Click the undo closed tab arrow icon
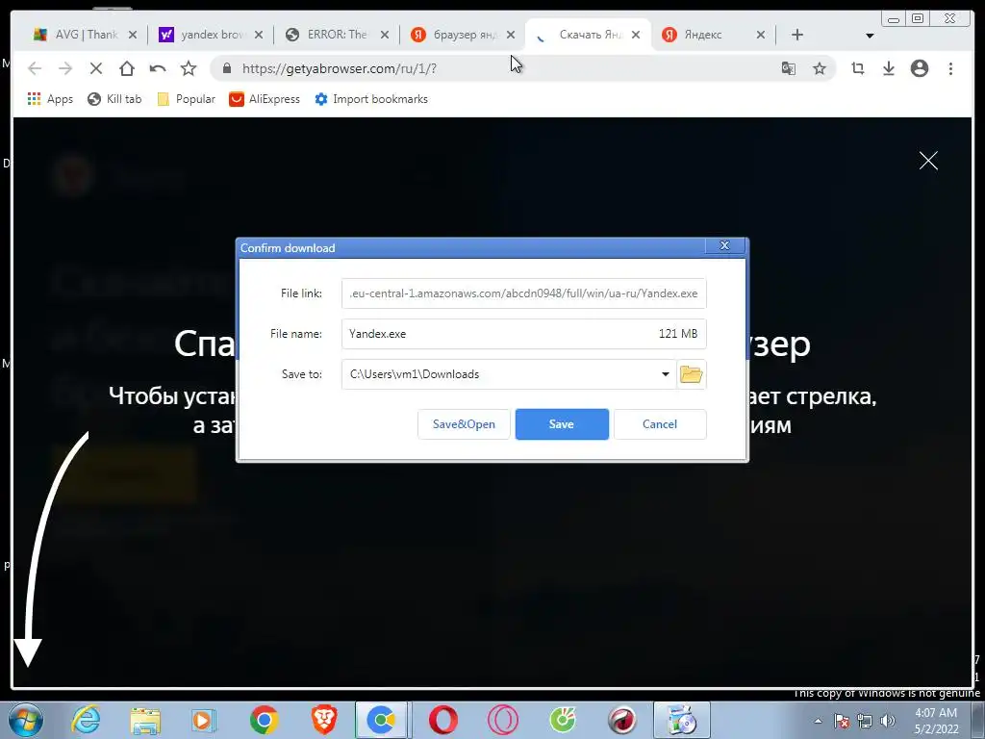This screenshot has height=739, width=985. [x=158, y=68]
